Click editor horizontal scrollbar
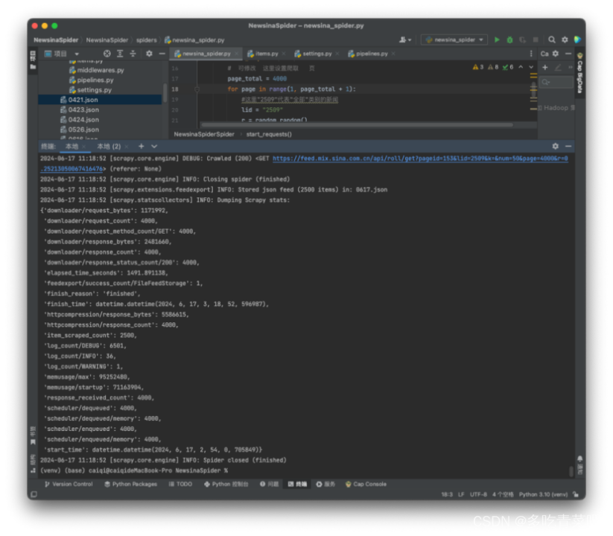 click(356, 125)
